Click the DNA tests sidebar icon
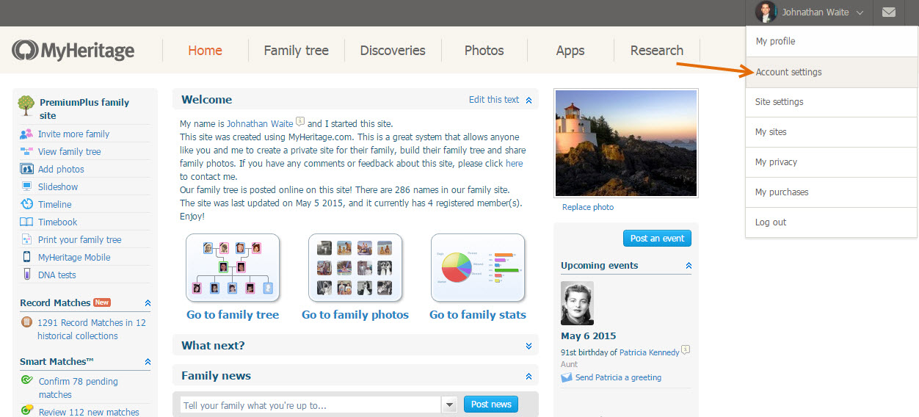The image size is (919, 417). pos(26,275)
